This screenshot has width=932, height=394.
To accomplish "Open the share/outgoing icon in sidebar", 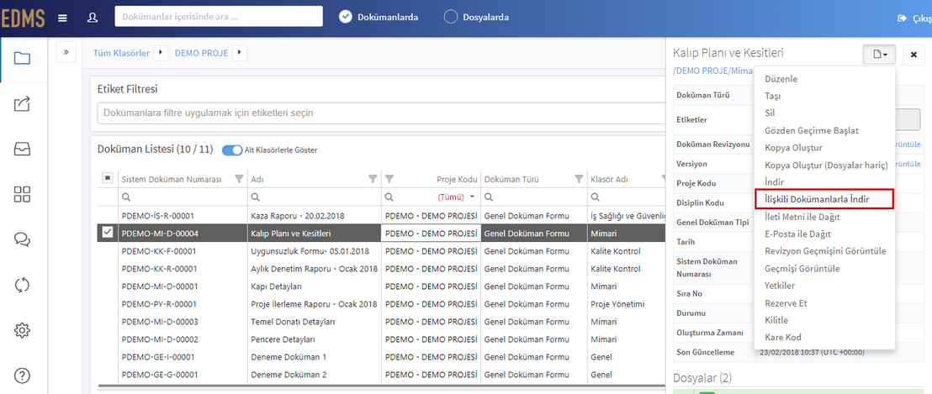I will coord(22,104).
